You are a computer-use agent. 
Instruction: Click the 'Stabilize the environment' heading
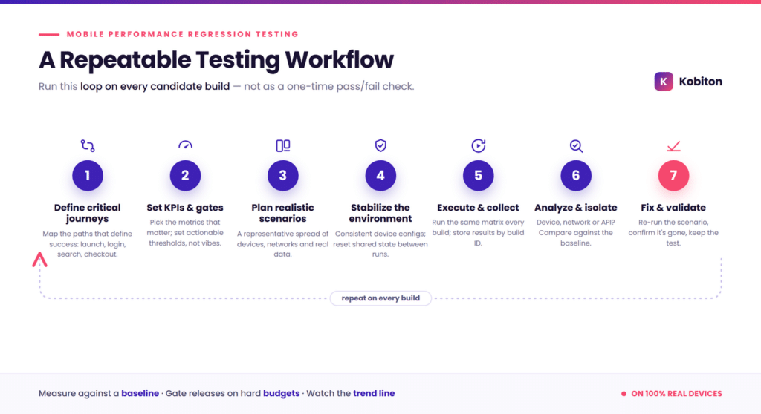coord(380,213)
